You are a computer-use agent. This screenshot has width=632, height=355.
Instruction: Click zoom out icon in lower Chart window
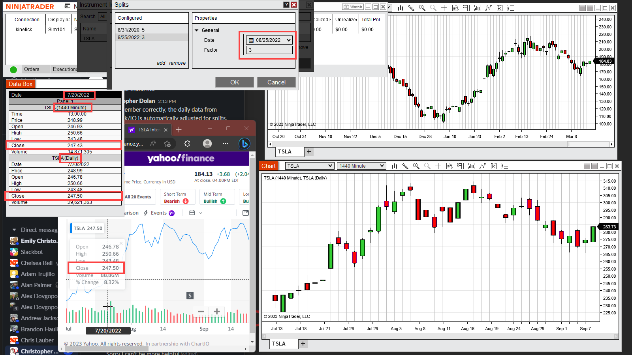(x=427, y=166)
